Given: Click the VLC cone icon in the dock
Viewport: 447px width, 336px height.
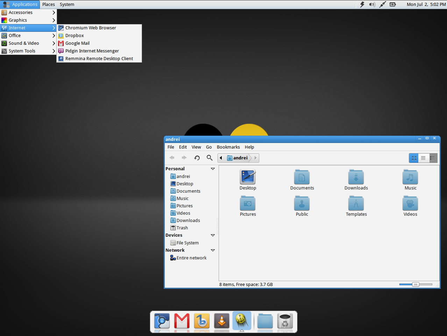Looking at the screenshot, I should coord(222,321).
